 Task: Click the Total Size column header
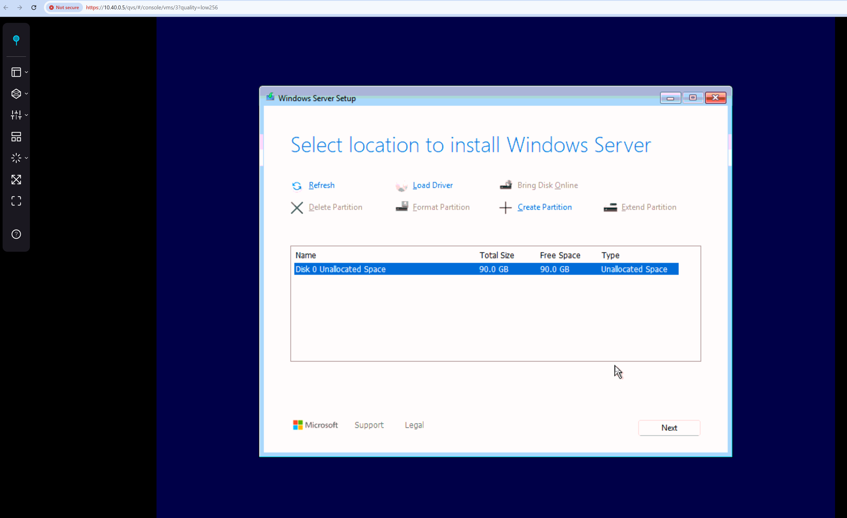click(x=496, y=255)
